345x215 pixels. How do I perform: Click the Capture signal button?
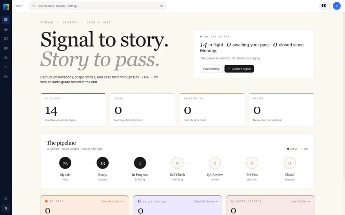pyautogui.click(x=239, y=69)
